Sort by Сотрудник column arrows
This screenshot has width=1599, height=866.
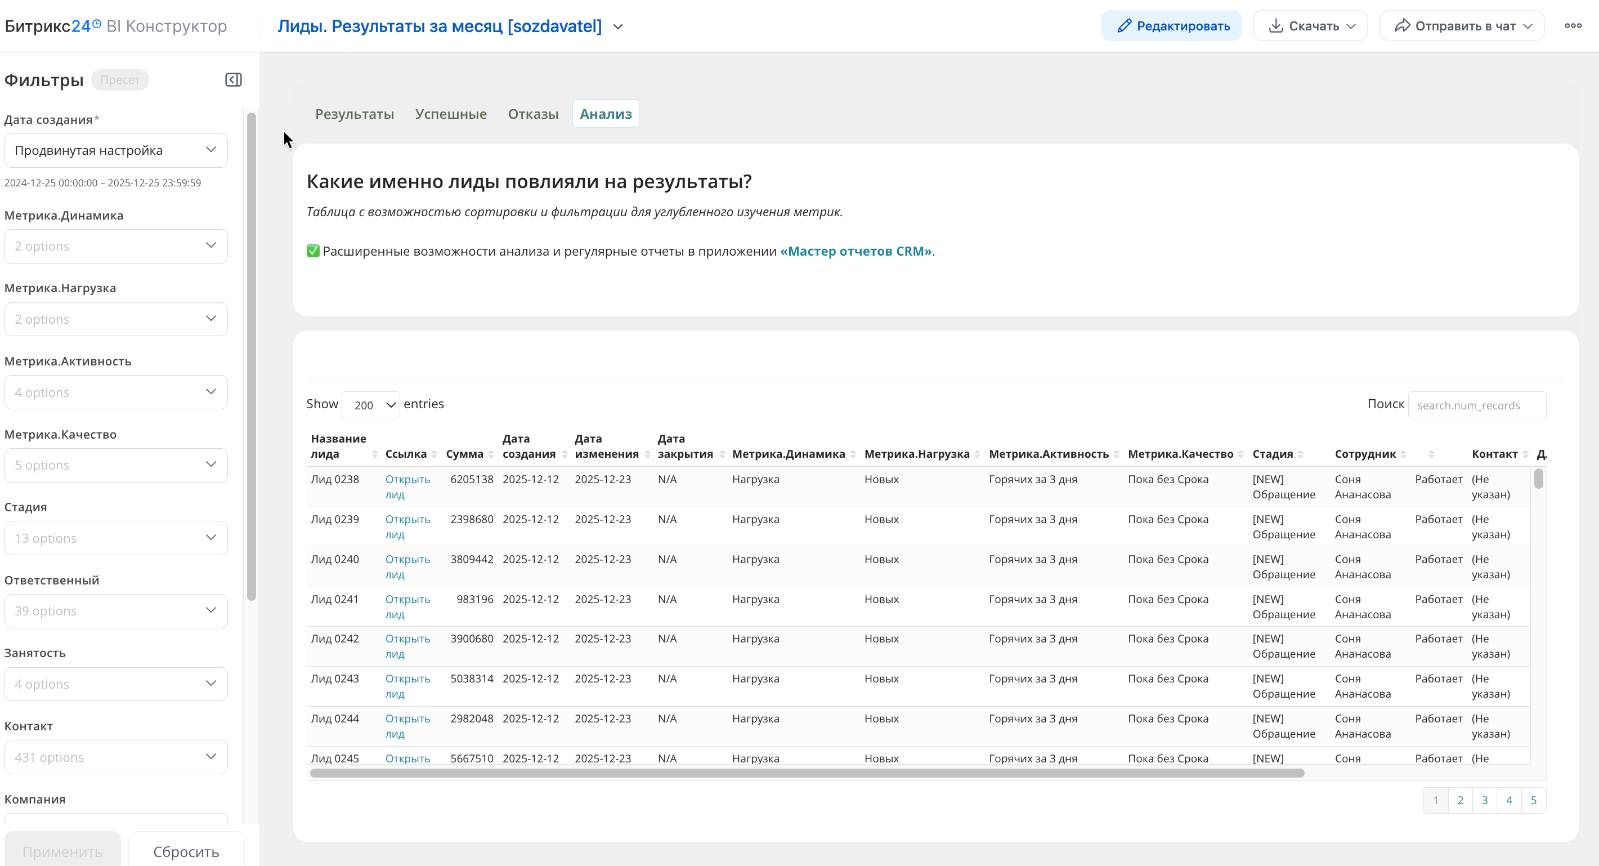1404,454
